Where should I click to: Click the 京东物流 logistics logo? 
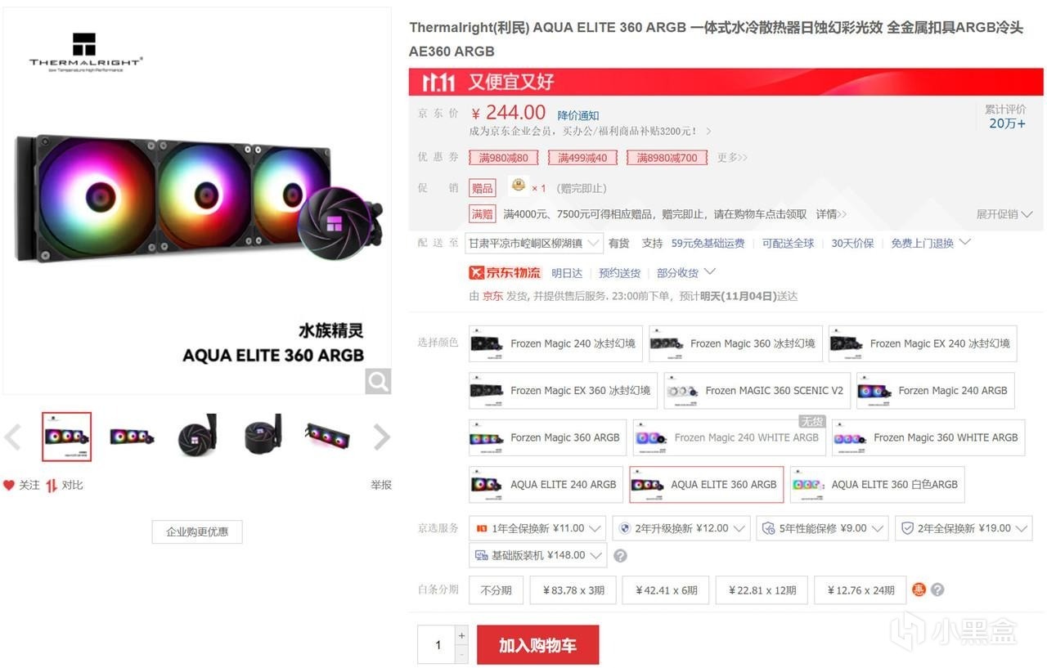[x=505, y=272]
